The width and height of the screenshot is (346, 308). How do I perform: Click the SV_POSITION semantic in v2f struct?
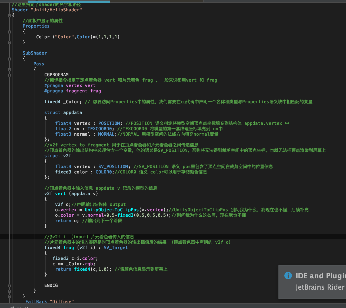pos(113,166)
